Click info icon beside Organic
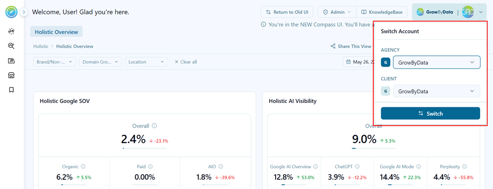 point(83,166)
